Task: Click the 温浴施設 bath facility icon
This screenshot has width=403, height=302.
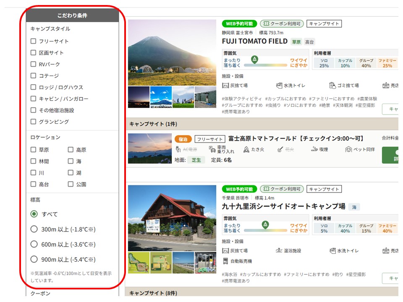Action: [x=279, y=250]
